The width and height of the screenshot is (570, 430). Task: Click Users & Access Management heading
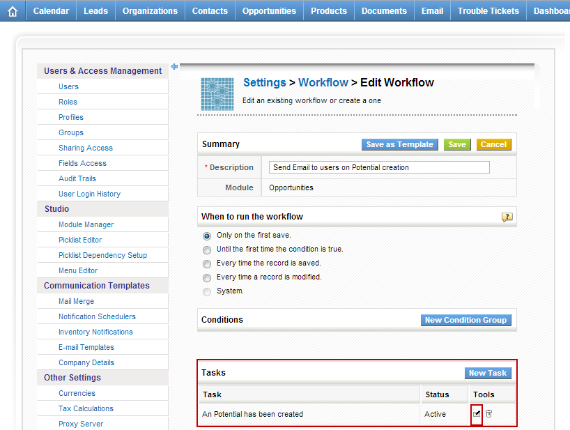point(103,71)
